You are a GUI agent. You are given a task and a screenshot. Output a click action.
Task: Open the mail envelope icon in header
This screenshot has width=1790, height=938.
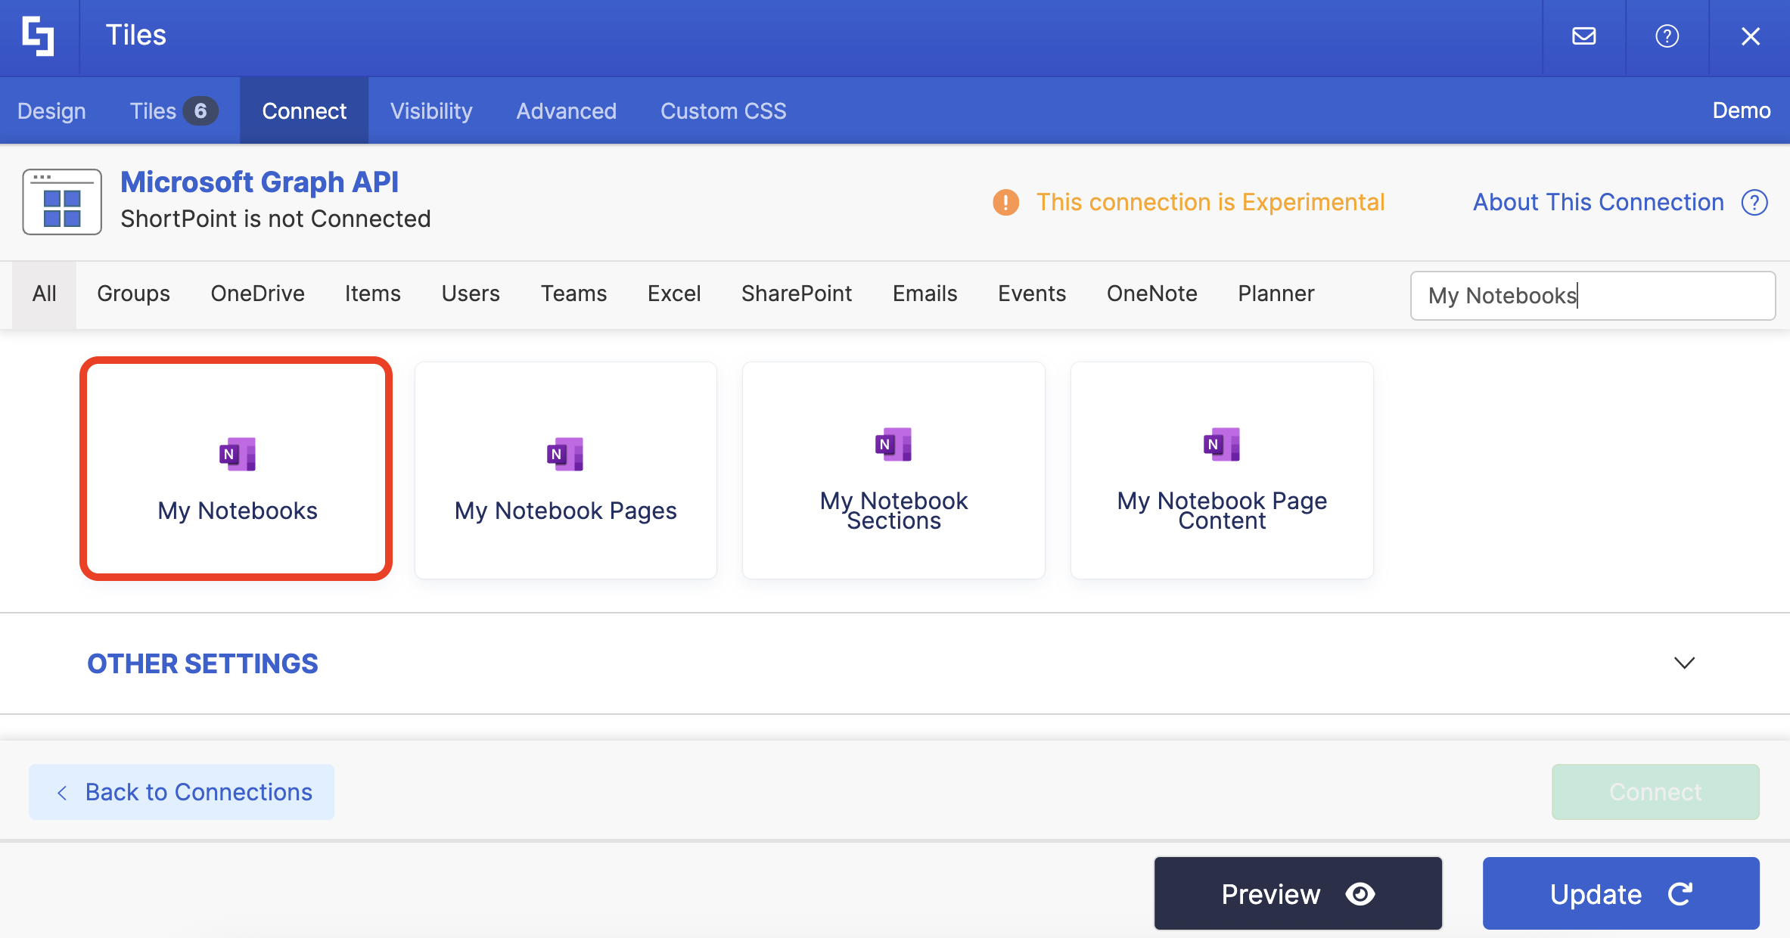pyautogui.click(x=1583, y=36)
